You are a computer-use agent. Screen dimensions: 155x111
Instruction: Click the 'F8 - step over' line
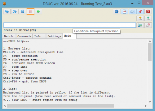pos(15,70)
